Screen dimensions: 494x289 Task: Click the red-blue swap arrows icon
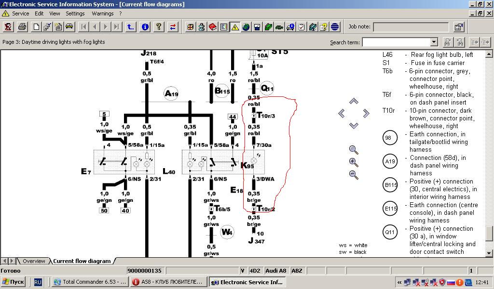click(x=173, y=27)
